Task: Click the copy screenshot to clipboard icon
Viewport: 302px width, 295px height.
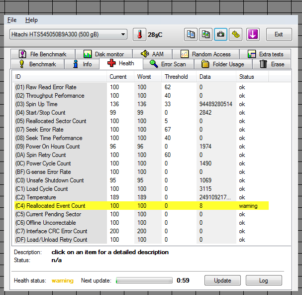Action: coord(205,34)
